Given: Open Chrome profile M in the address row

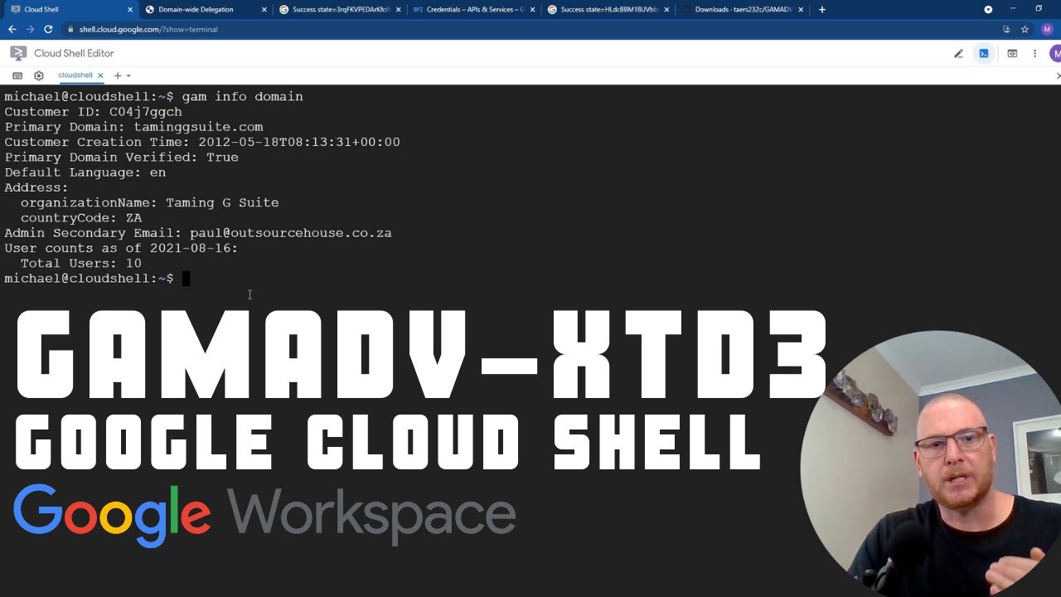Looking at the screenshot, I should 1047,29.
